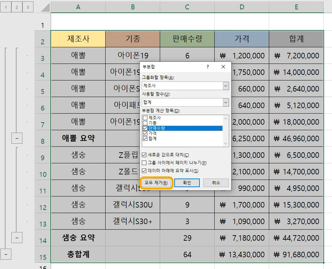This screenshot has width=332, height=269.
Task: Click the yellow 제조사 header cell
Action: tap(78, 39)
